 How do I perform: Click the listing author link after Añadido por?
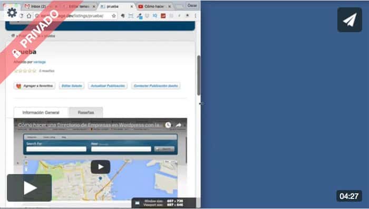[40, 62]
